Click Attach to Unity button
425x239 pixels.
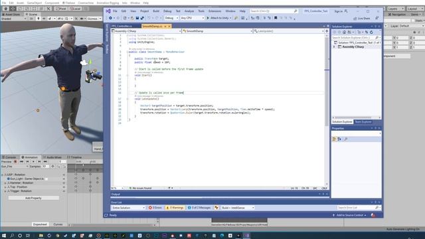(219, 18)
